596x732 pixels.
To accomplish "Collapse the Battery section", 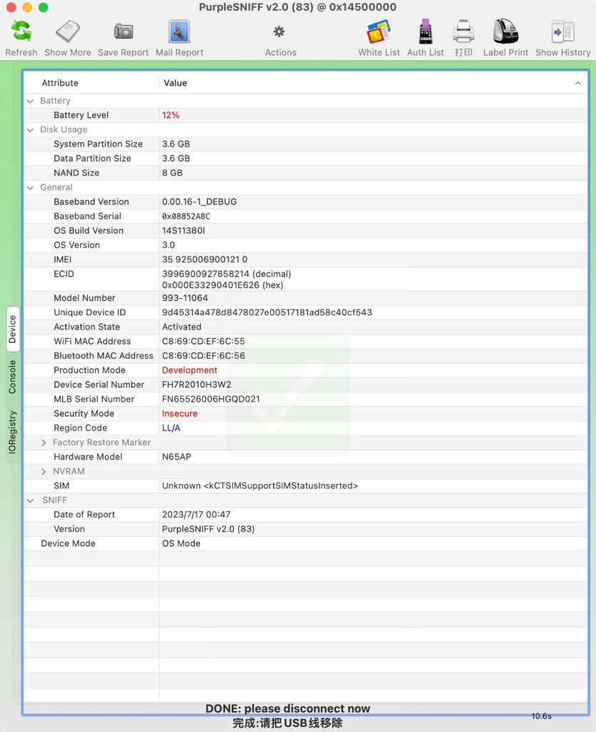I will pos(30,101).
